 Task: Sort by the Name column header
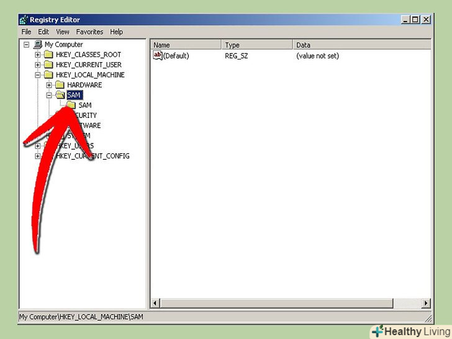pos(186,45)
